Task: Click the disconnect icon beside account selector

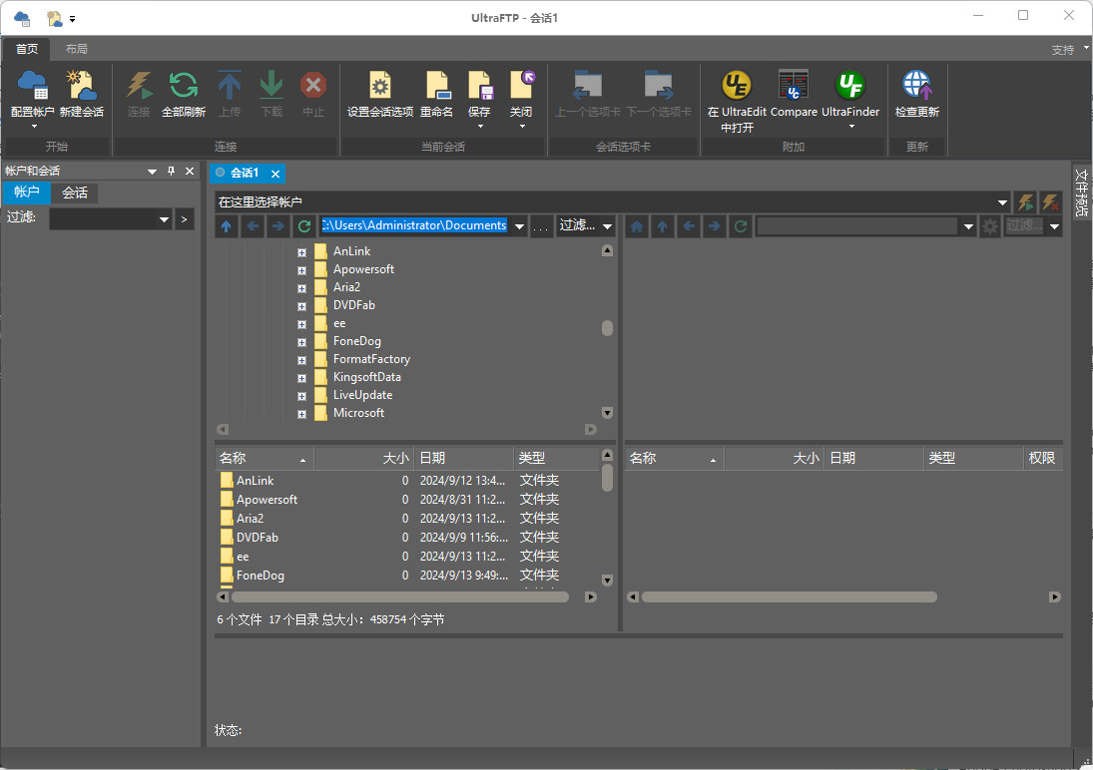Action: 1050,202
